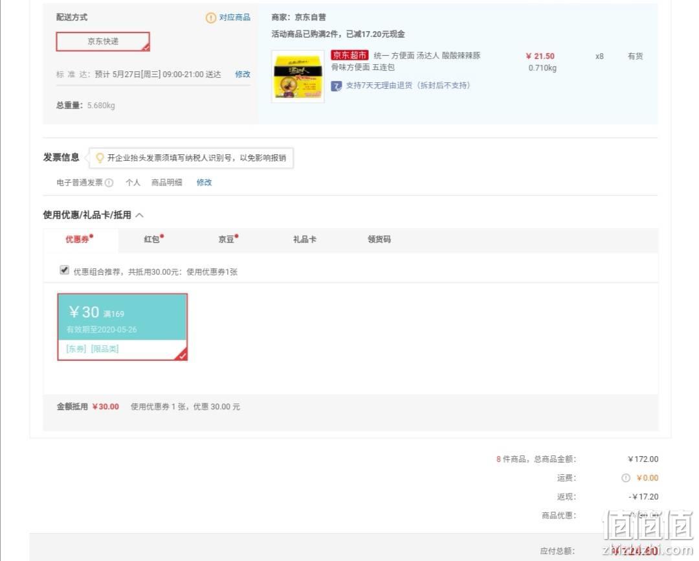Collapse the 使用优惠/礼品卡/抵用 section
Viewport: 699px width, 561px height.
[x=140, y=215]
